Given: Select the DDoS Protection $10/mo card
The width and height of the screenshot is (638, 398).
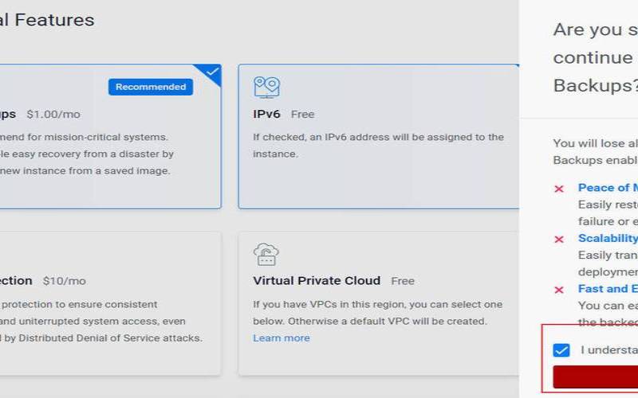Looking at the screenshot, I should click(110, 304).
